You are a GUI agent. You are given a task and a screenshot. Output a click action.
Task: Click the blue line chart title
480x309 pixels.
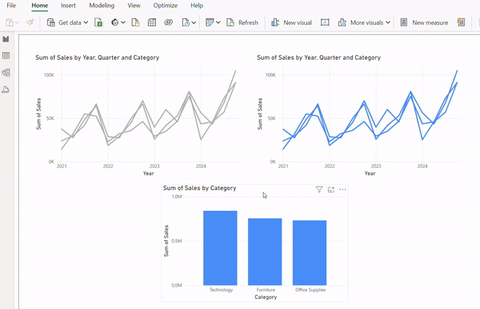pyautogui.click(x=318, y=57)
